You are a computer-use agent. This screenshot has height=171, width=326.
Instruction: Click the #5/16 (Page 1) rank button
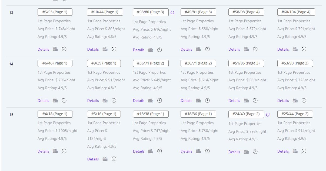click(x=104, y=114)
